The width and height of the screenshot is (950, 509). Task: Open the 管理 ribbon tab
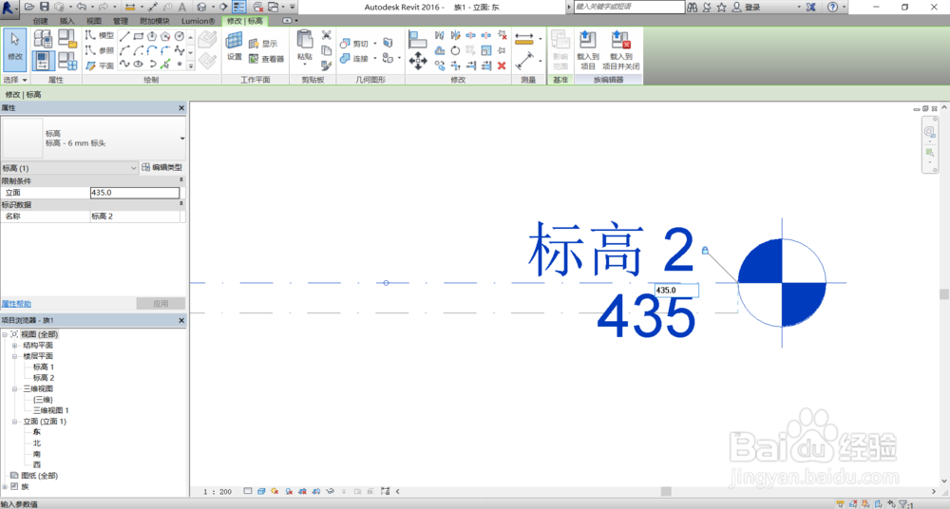pos(120,21)
